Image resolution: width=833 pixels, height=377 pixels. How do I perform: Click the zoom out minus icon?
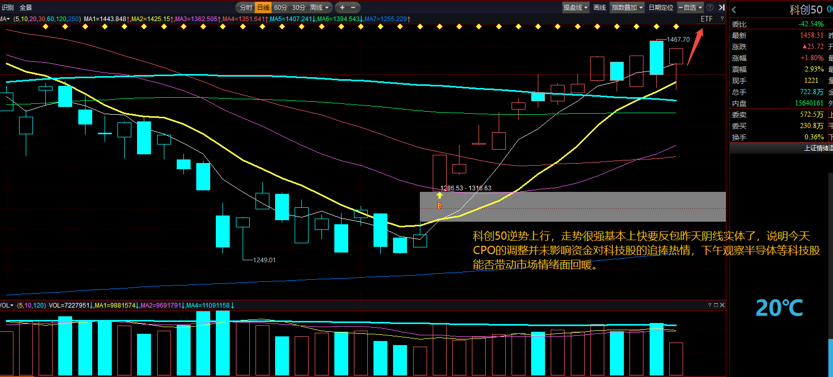pos(353,8)
